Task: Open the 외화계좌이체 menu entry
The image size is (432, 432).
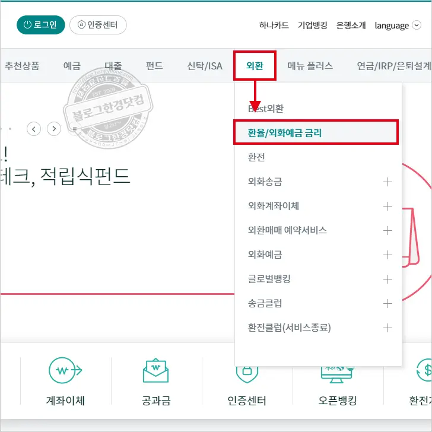Action: (274, 206)
